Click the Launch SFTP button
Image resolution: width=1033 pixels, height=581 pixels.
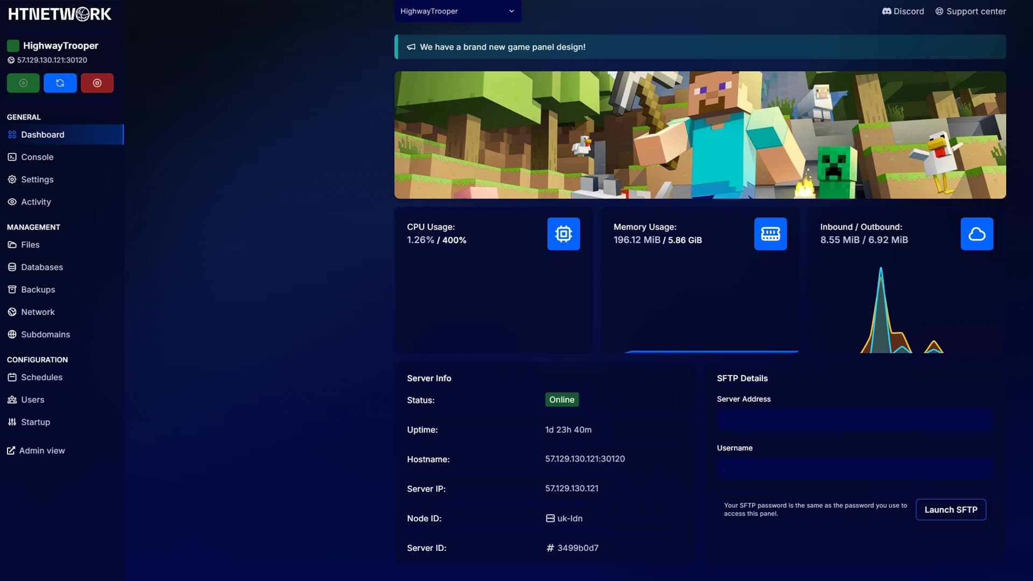(x=950, y=509)
